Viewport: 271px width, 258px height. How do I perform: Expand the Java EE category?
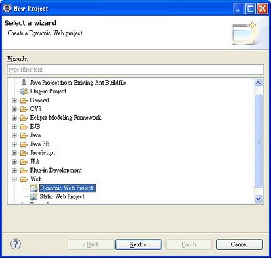tap(14, 144)
